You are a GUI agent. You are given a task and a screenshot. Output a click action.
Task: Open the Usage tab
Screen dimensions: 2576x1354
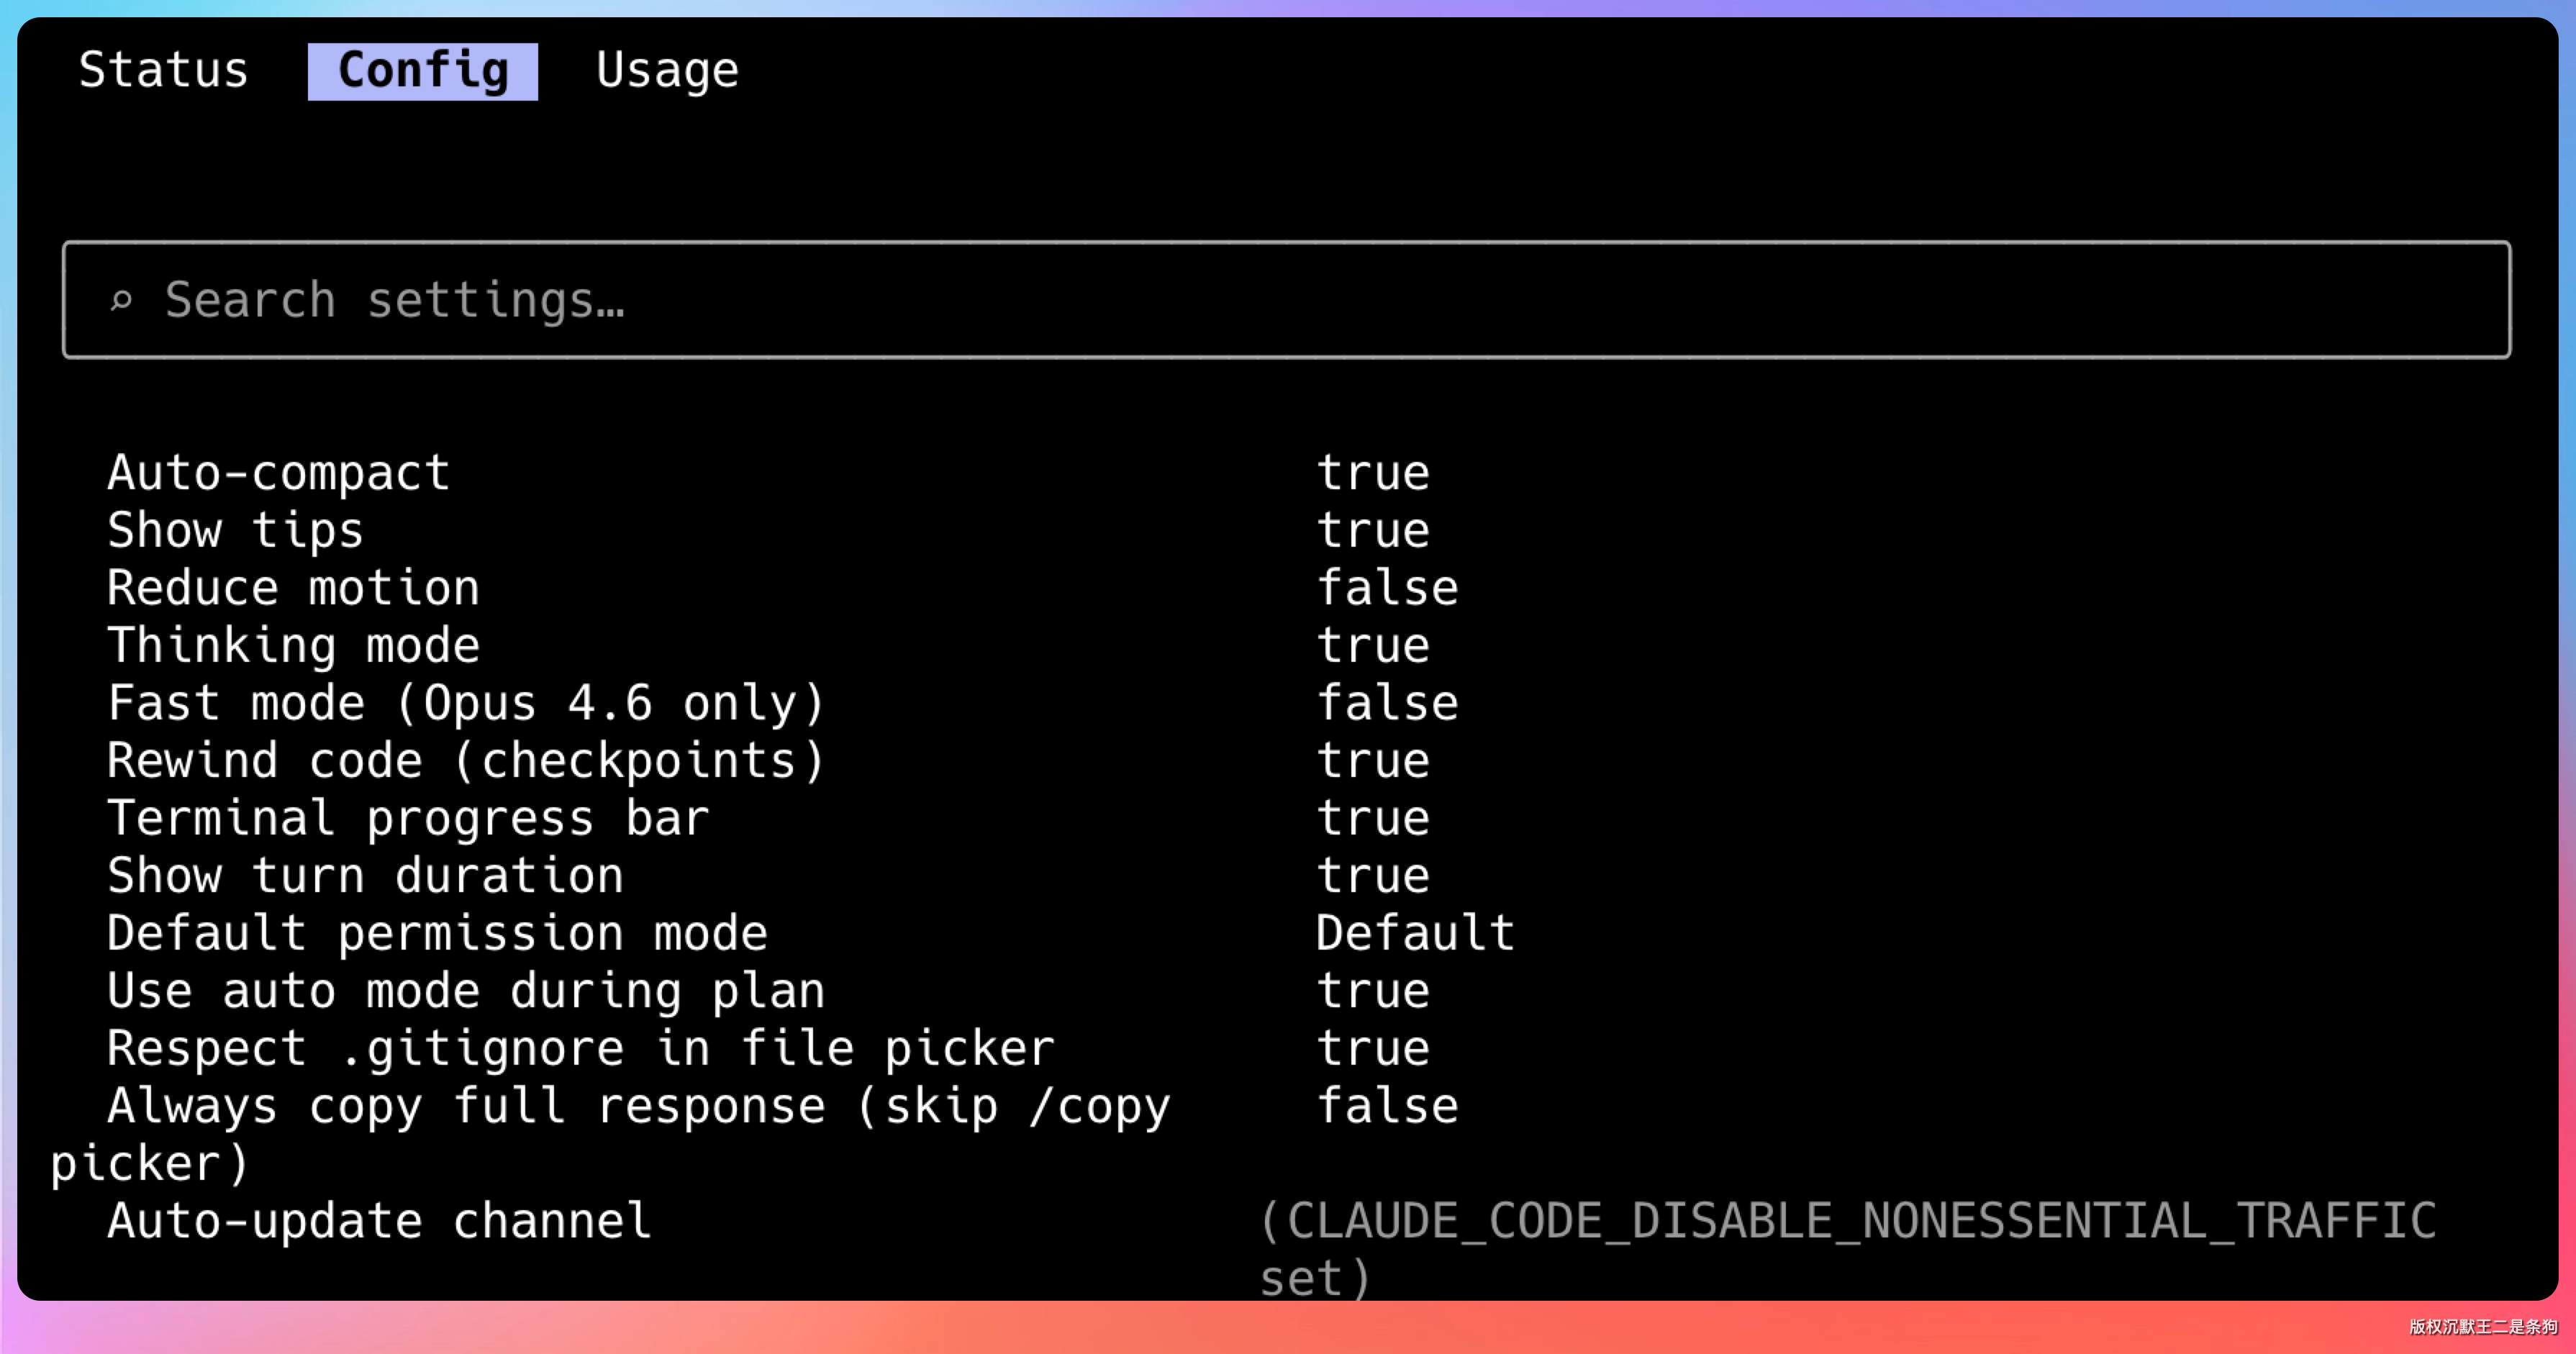(667, 71)
